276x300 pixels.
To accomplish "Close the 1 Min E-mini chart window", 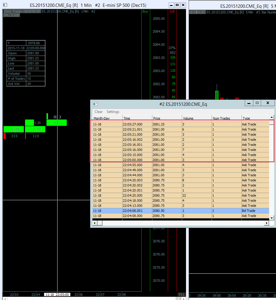I will click(183, 5).
